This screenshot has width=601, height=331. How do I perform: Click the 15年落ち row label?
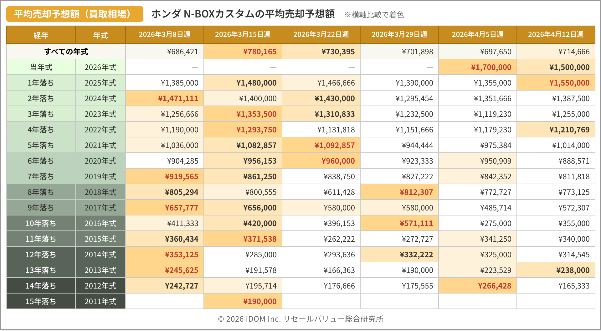pyautogui.click(x=41, y=301)
